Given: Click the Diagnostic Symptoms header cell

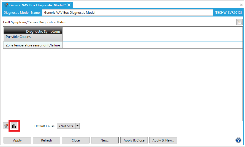Looking at the screenshot, I should point(33,31).
